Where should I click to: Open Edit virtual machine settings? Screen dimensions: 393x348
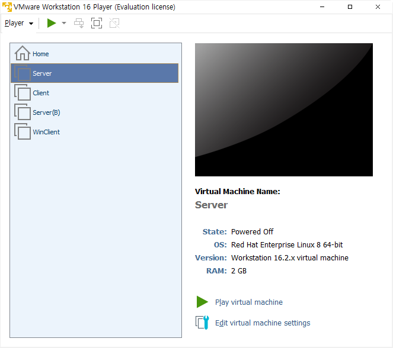pos(263,323)
